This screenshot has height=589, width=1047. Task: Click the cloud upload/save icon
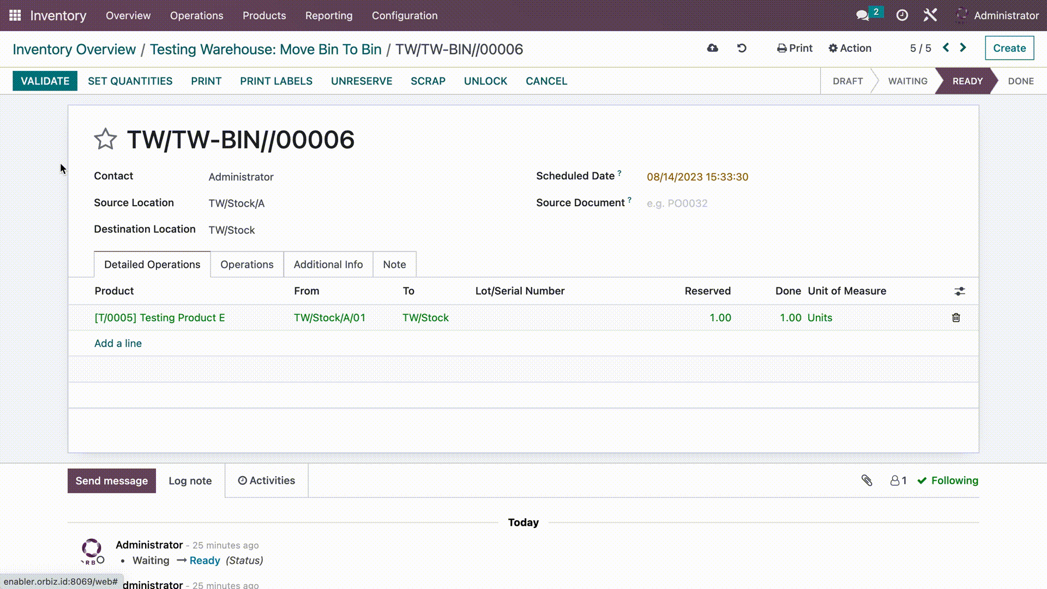[713, 48]
